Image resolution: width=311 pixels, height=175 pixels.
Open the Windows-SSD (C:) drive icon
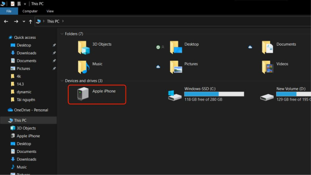point(175,96)
